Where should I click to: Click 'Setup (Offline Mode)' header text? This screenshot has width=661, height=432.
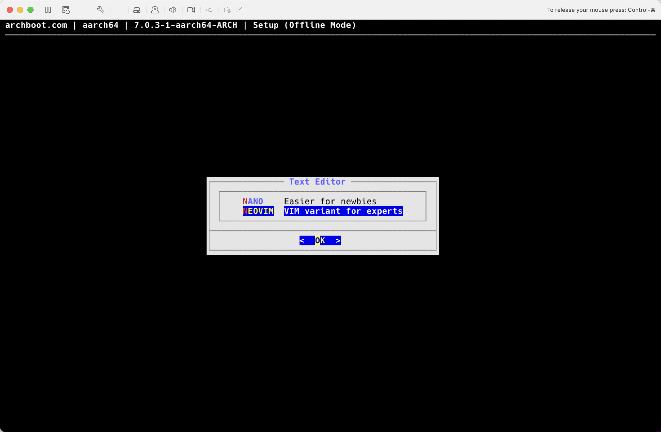pyautogui.click(x=304, y=25)
